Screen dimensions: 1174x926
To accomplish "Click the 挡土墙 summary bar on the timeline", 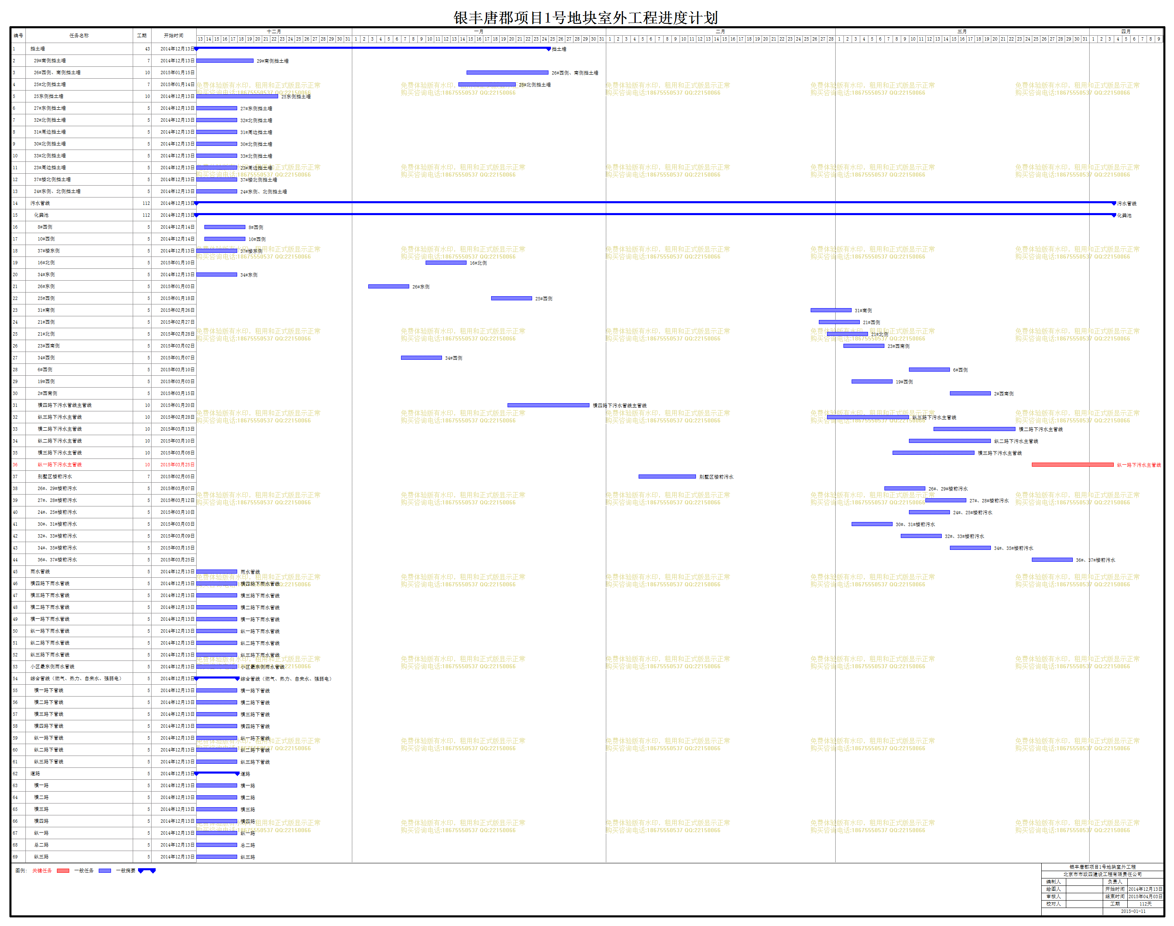I will [x=372, y=48].
